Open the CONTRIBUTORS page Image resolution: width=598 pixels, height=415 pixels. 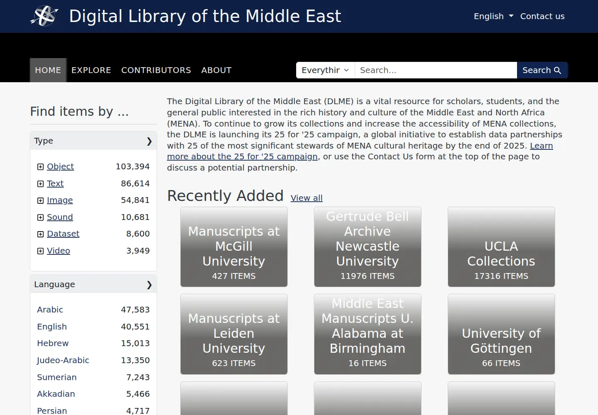[x=156, y=70]
